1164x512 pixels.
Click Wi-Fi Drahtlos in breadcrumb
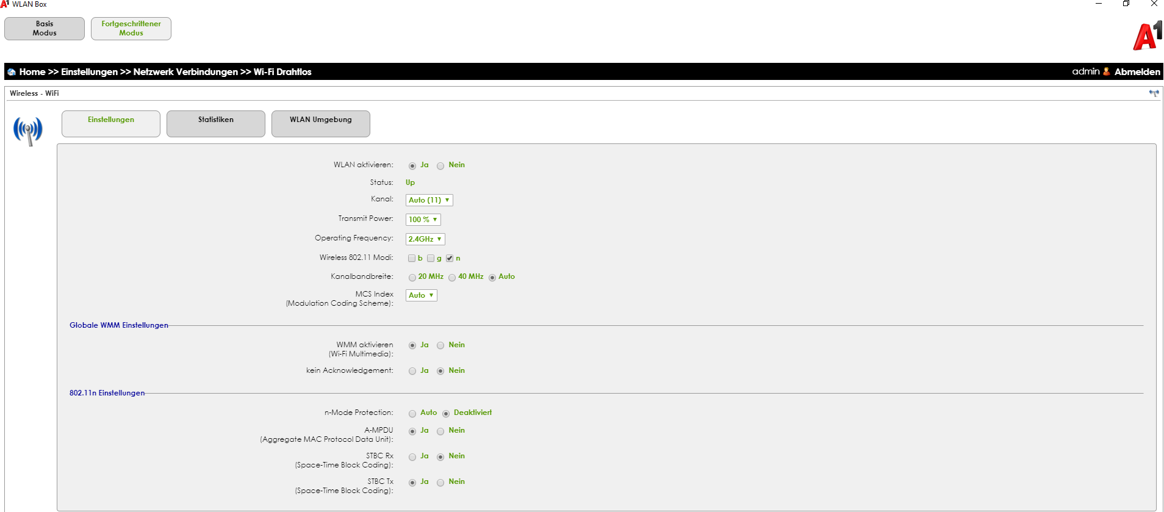coord(282,72)
